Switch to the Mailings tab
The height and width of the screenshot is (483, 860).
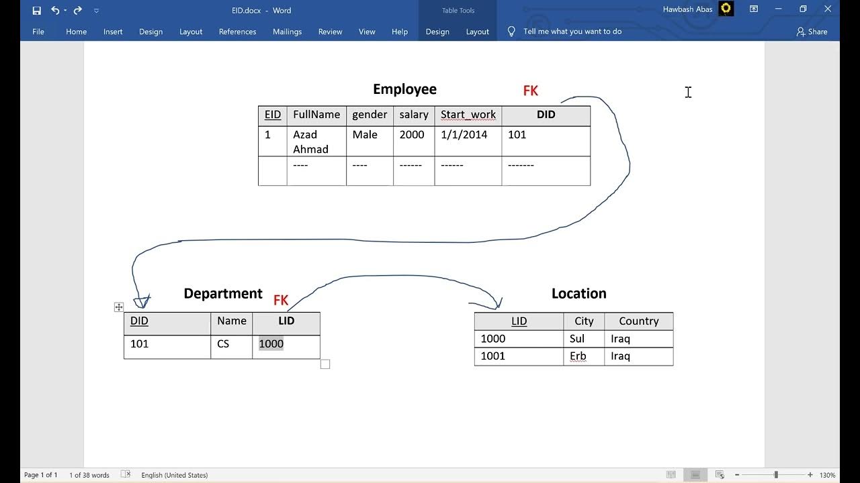287,32
